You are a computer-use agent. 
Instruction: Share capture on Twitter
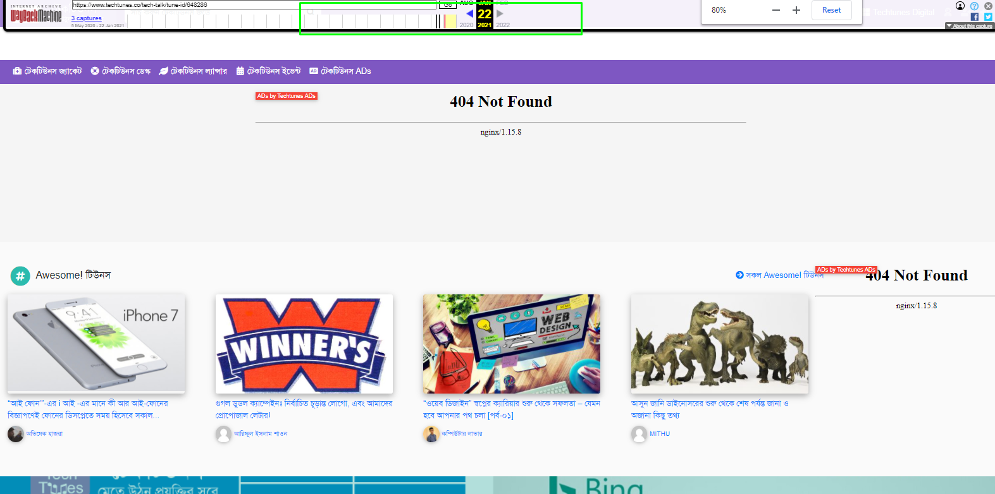tap(988, 17)
